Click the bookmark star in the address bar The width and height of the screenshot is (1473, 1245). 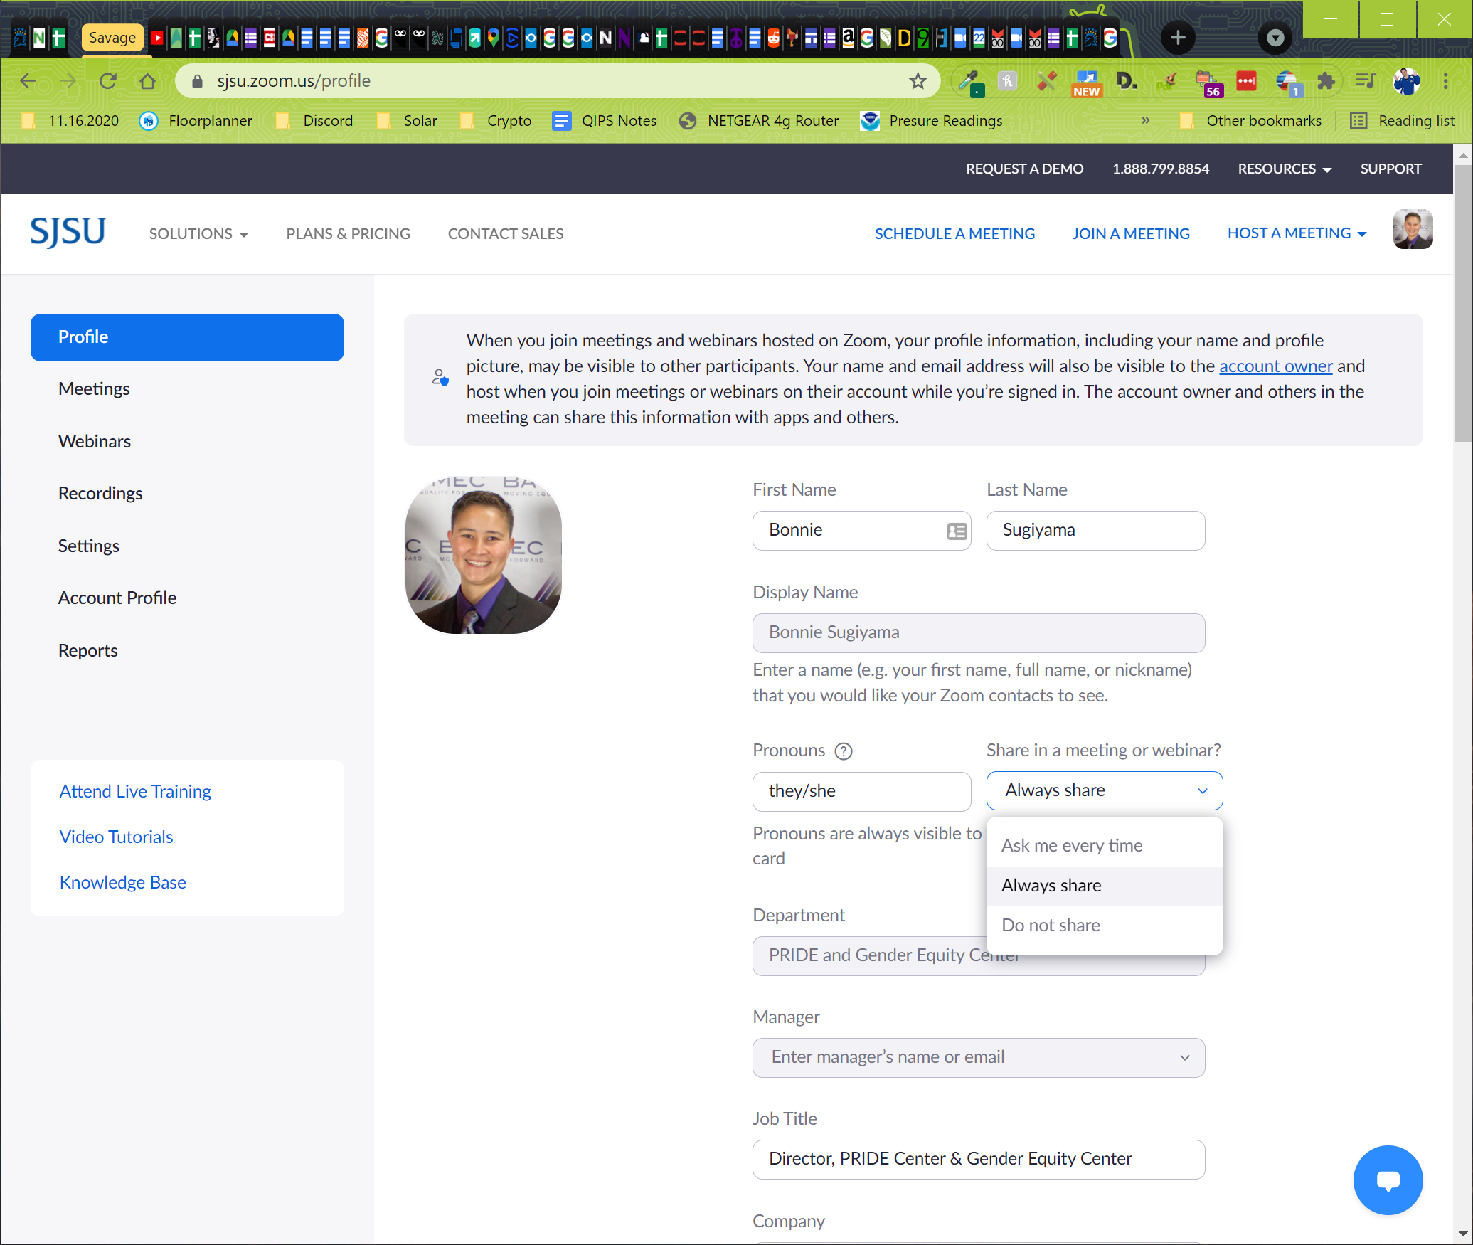coord(918,80)
